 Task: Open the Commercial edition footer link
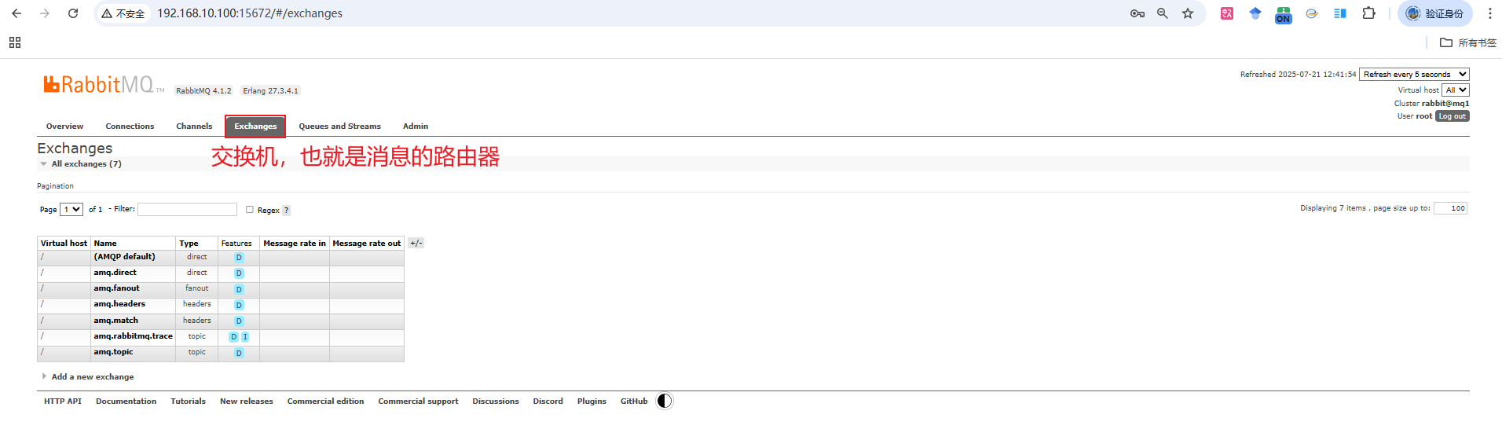point(325,401)
